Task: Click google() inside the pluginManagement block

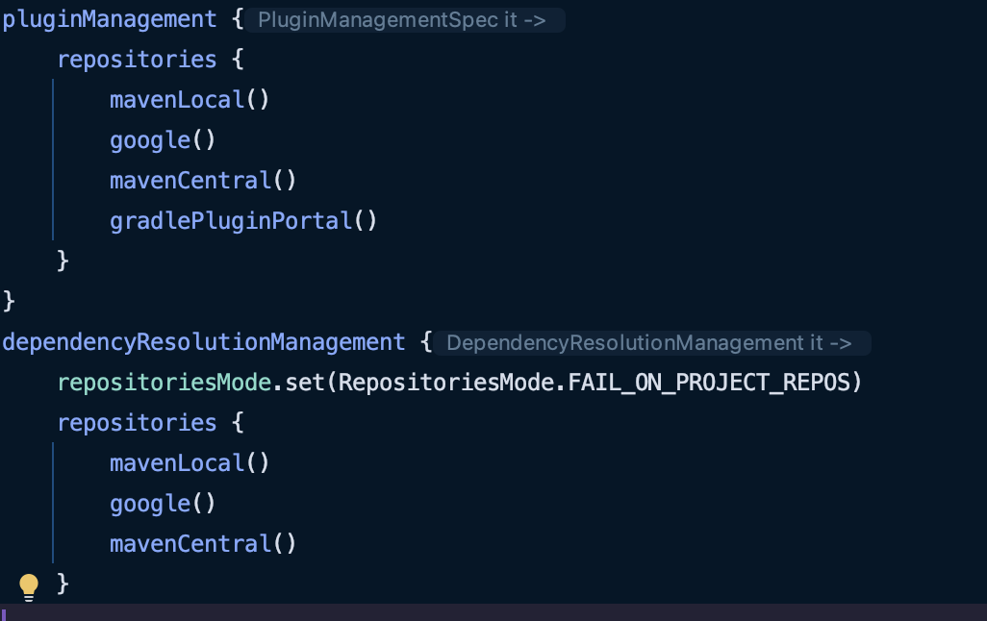Action: click(x=163, y=140)
